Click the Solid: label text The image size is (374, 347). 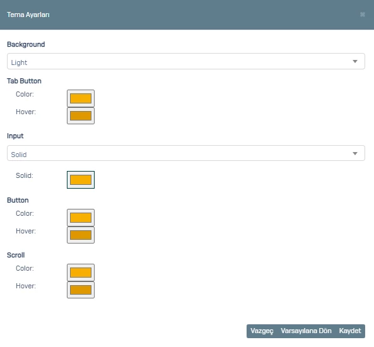click(25, 175)
